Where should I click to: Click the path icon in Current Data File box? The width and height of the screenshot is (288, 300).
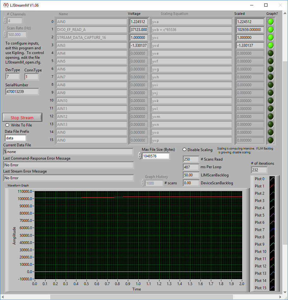(5, 151)
